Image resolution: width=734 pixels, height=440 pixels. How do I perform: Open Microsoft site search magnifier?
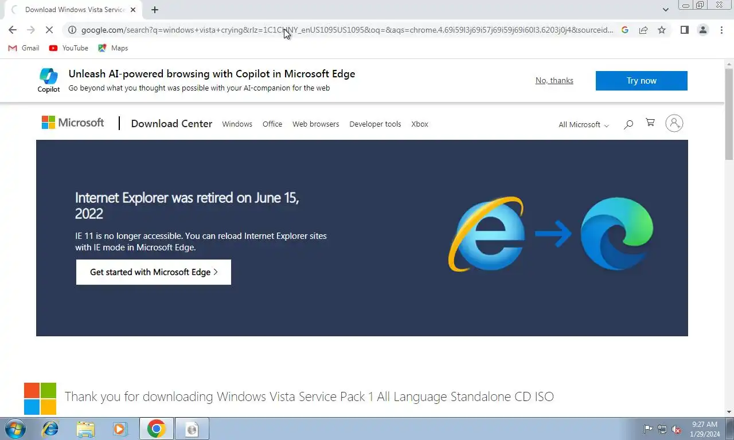coord(628,124)
